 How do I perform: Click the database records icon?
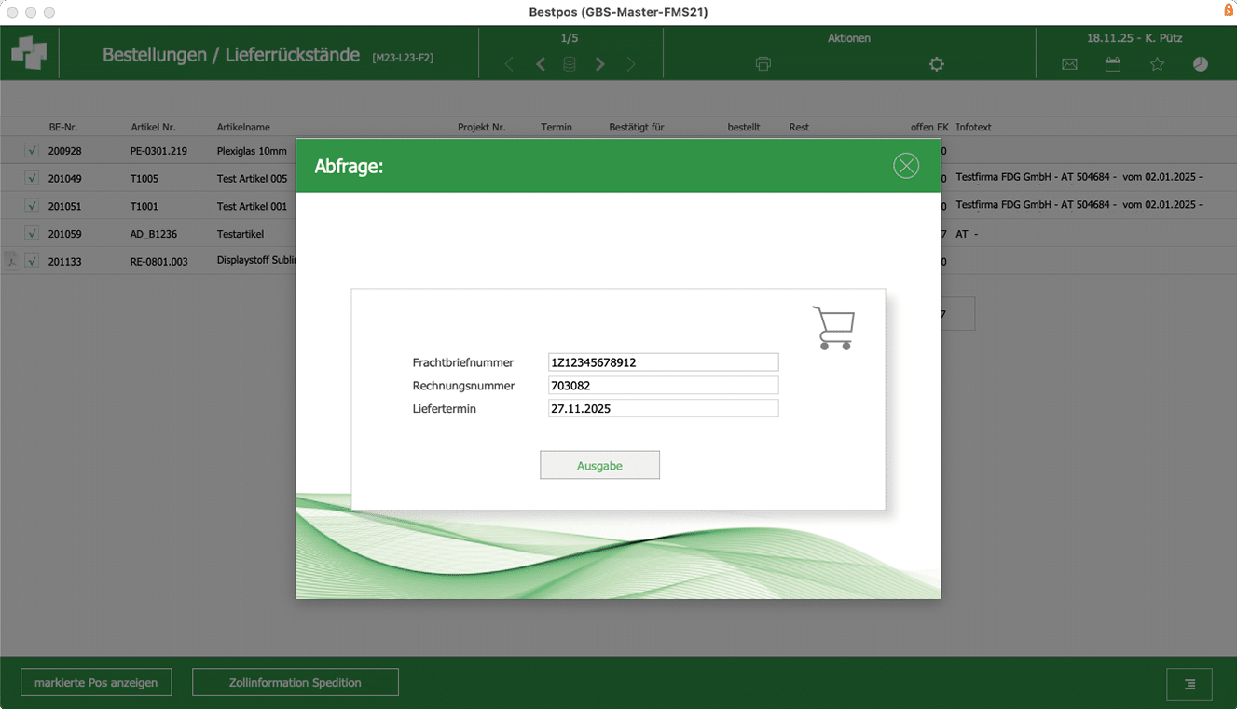(x=570, y=64)
